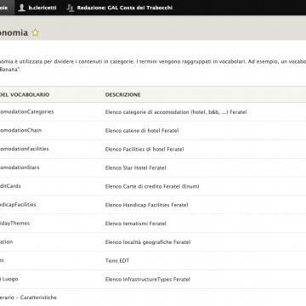
Task: Click description 'Elenco località geografiche Feratel'
Action: point(148,242)
